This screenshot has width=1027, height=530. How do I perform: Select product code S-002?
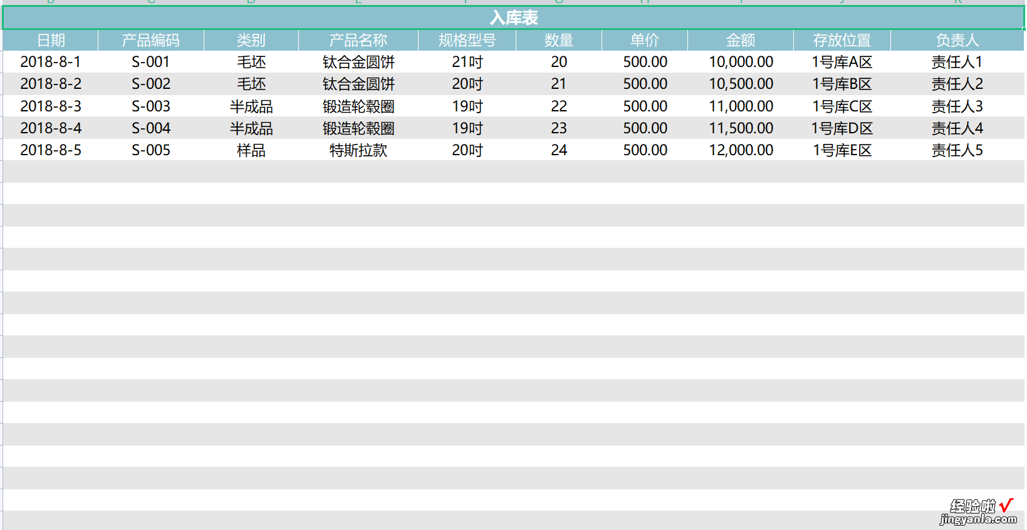click(151, 84)
